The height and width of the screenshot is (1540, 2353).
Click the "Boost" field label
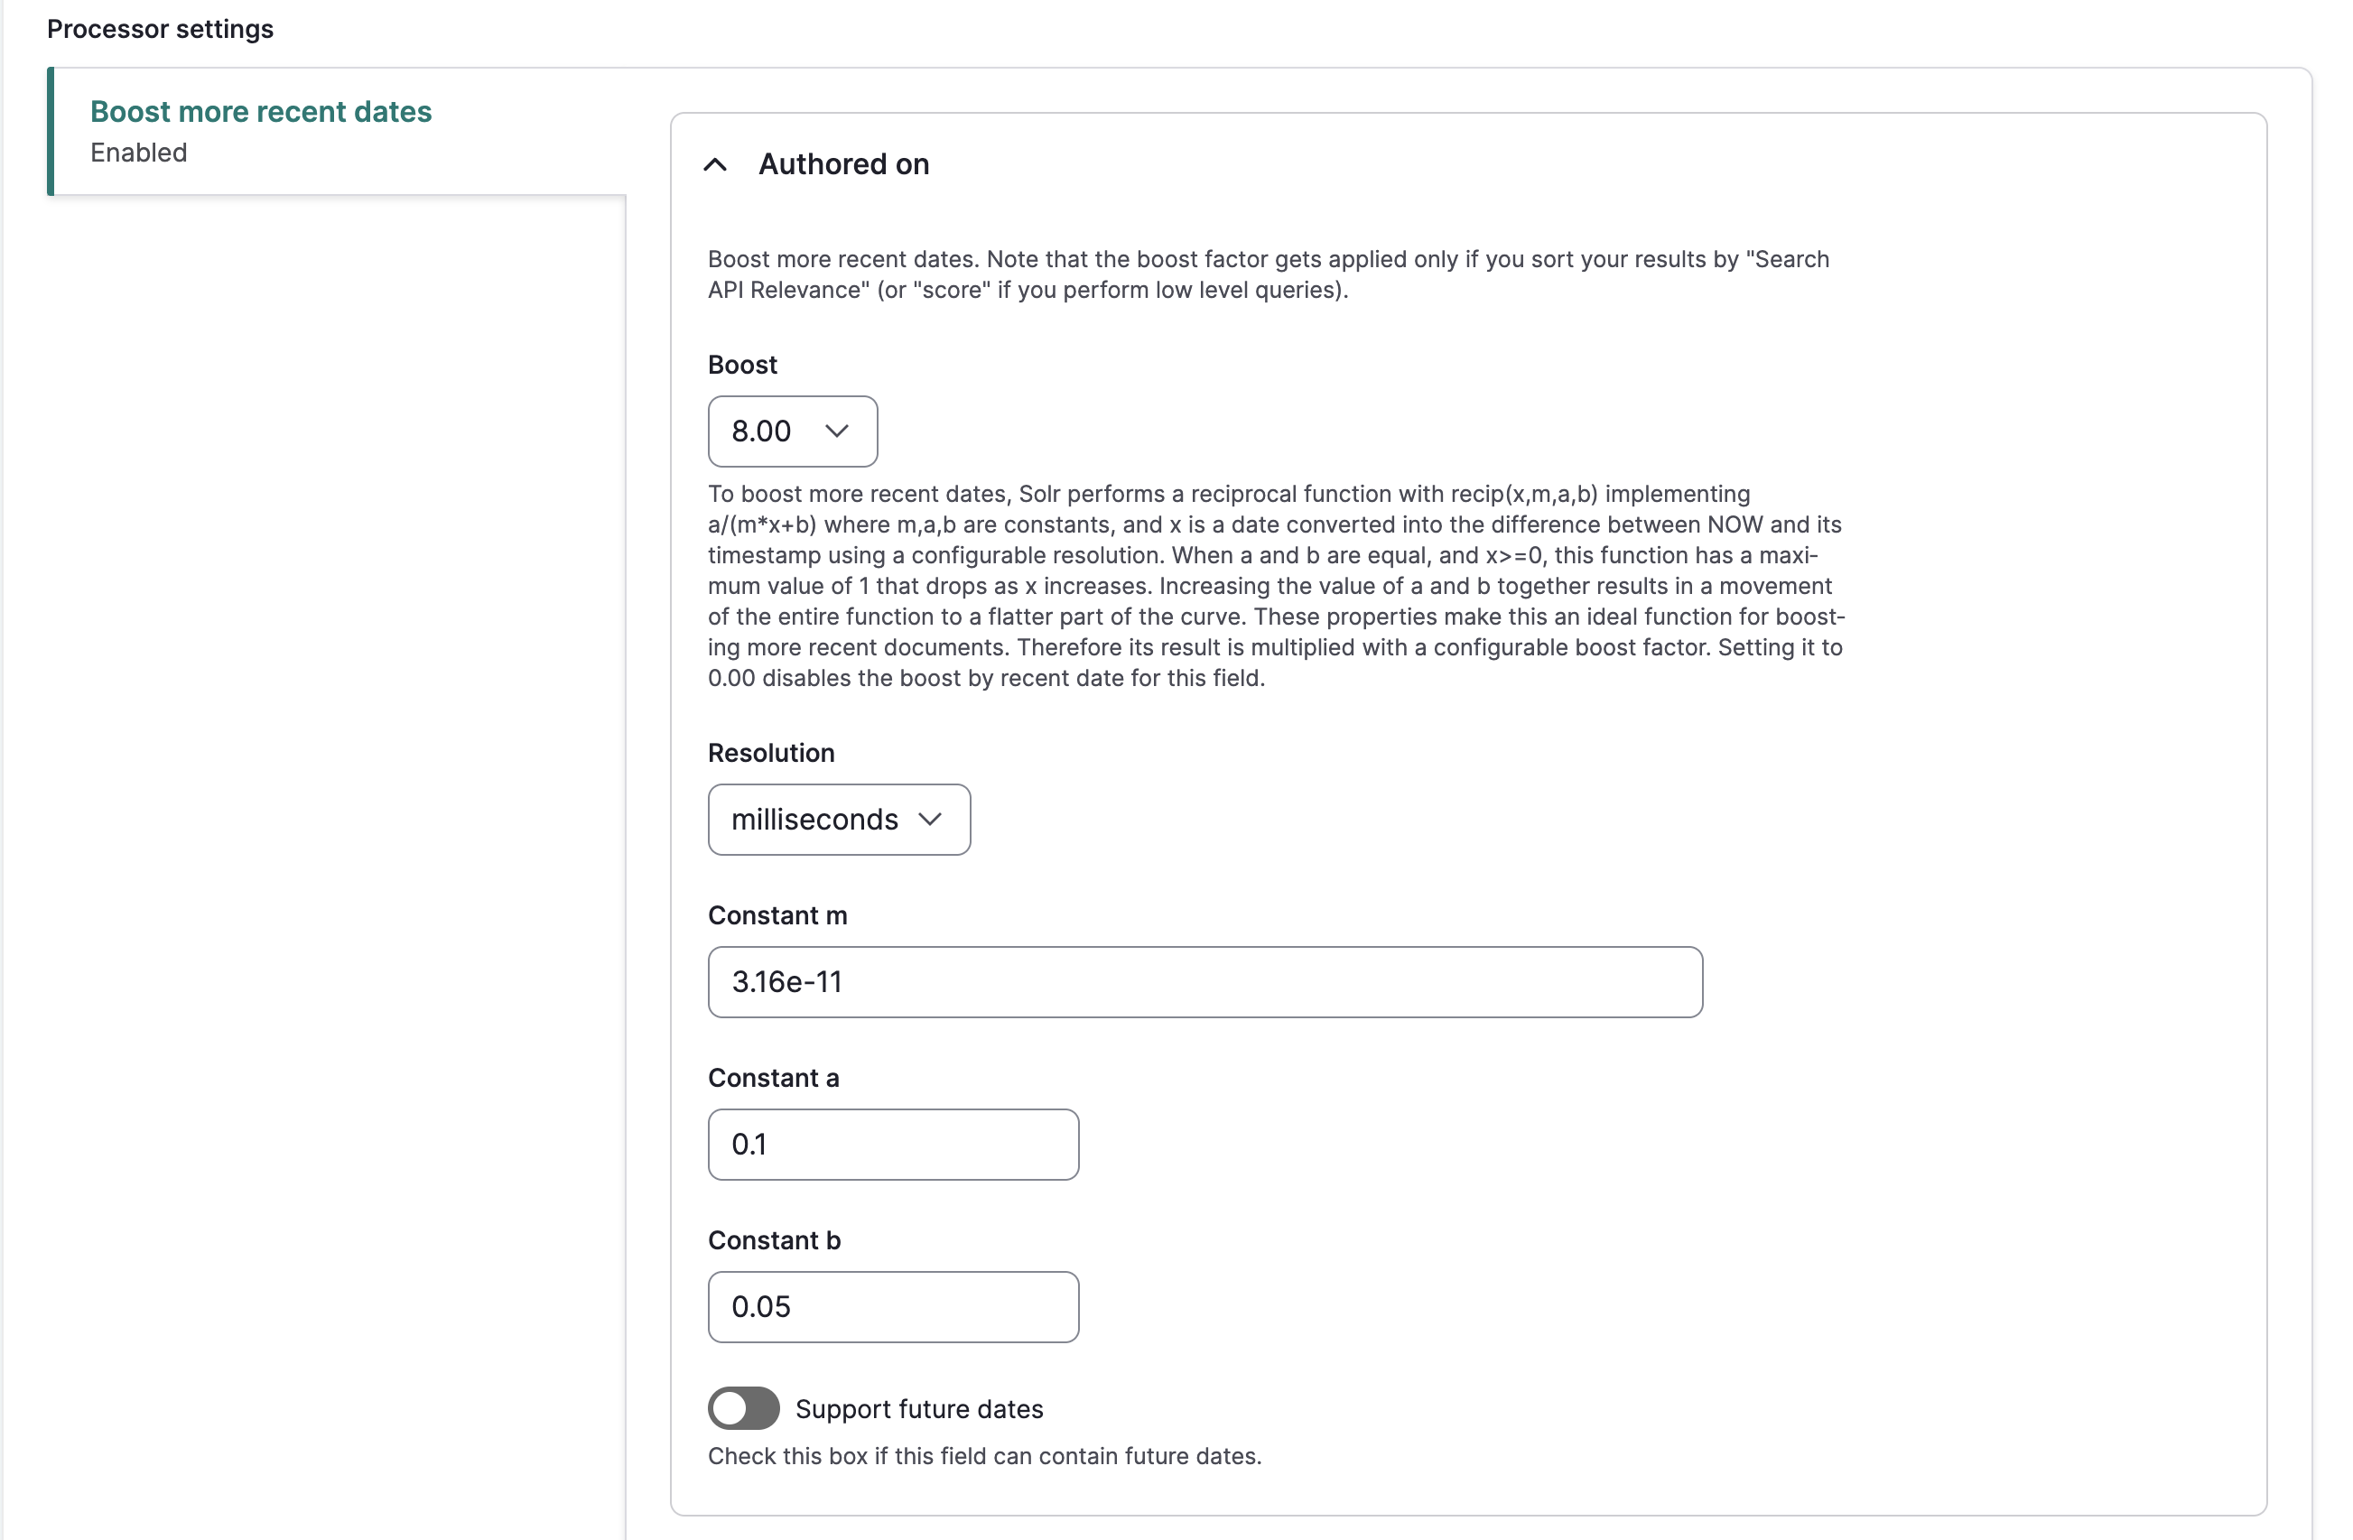742,365
